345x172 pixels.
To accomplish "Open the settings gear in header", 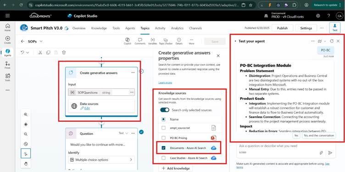I will click(x=318, y=16).
